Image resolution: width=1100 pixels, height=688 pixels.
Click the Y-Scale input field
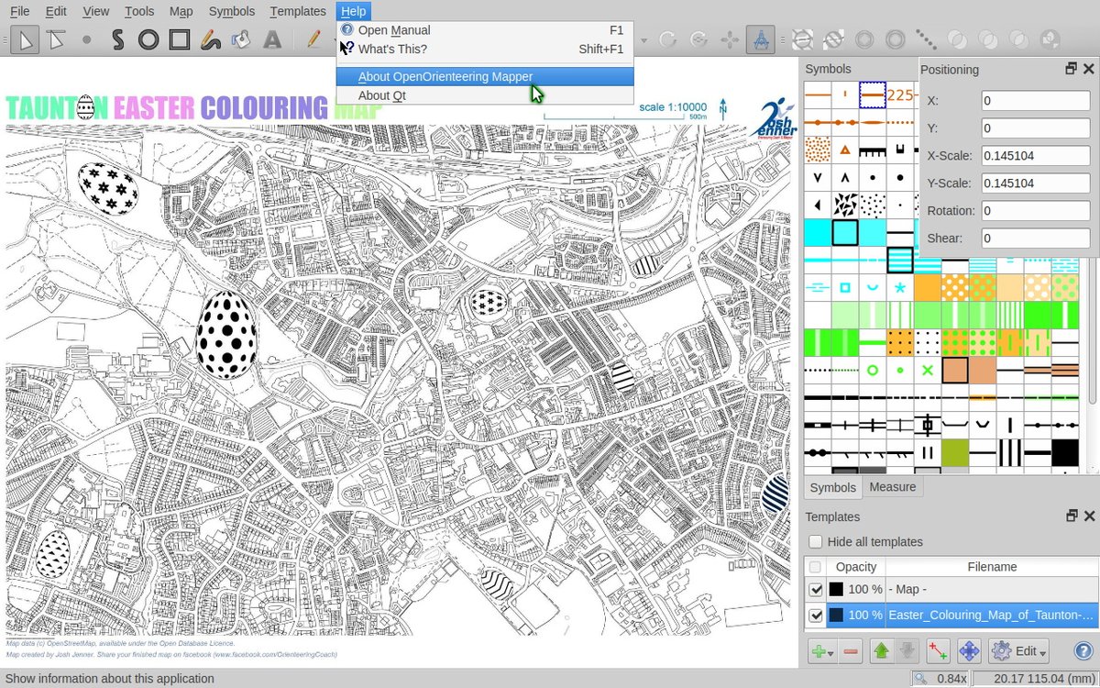(x=1035, y=183)
